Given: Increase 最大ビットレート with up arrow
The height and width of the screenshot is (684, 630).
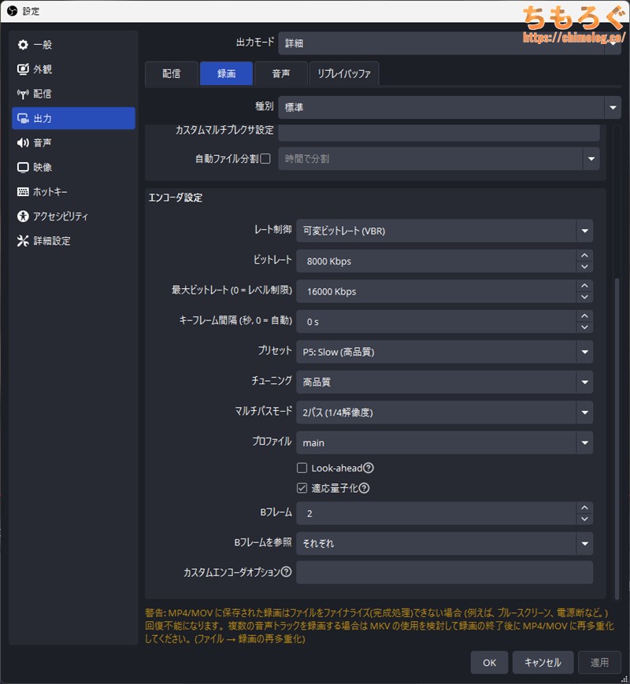Looking at the screenshot, I should [584, 286].
